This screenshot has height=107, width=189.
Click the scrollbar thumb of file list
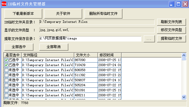[x=184, y=59]
